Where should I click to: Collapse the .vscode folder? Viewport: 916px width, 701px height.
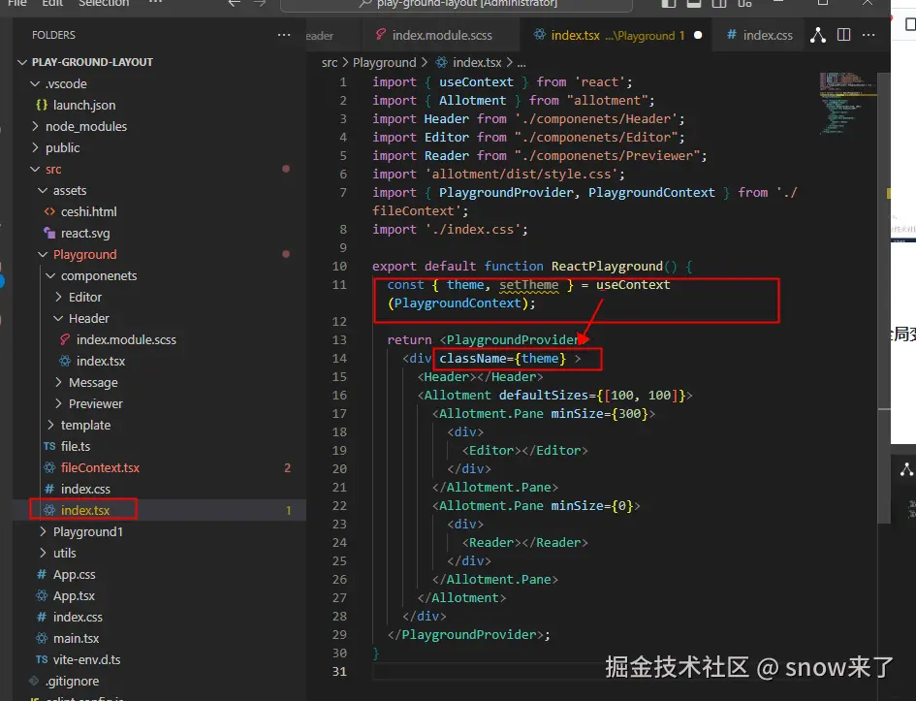tap(35, 83)
